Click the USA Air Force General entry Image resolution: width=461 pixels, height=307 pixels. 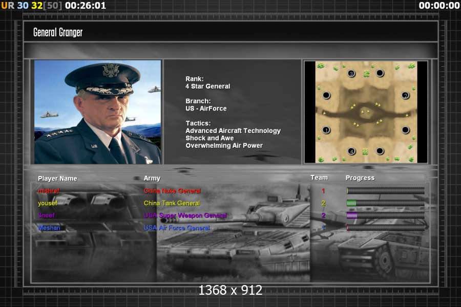tap(177, 228)
